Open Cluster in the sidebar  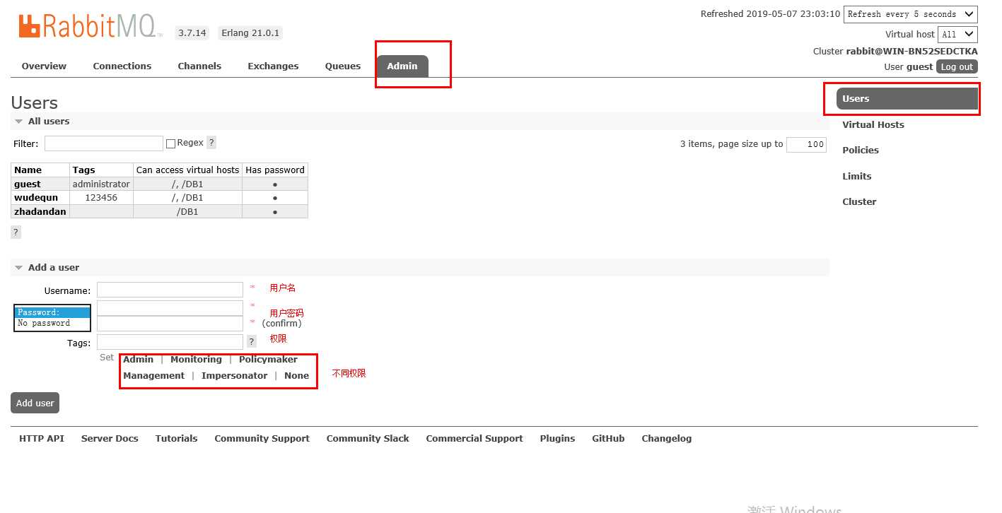click(x=859, y=202)
